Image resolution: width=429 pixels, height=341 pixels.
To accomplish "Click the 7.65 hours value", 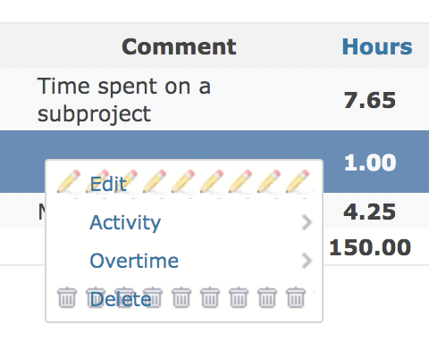I will (370, 100).
